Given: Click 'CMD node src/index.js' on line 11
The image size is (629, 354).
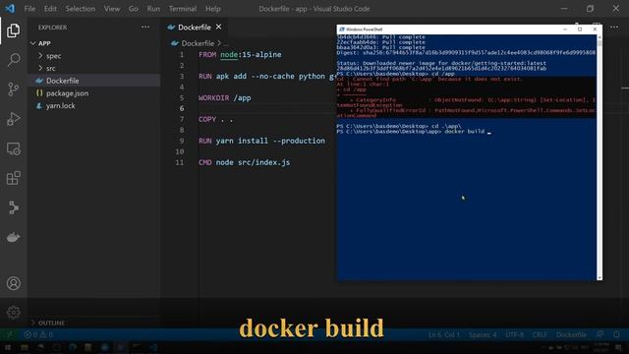Looking at the screenshot, I should point(244,162).
